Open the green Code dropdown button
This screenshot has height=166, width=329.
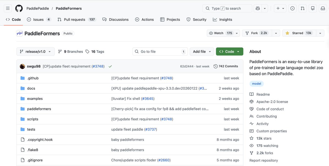pyautogui.click(x=229, y=51)
